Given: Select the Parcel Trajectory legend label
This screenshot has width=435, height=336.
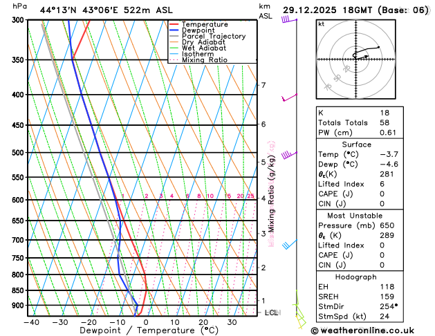Looking at the screenshot, I should 214,37.
